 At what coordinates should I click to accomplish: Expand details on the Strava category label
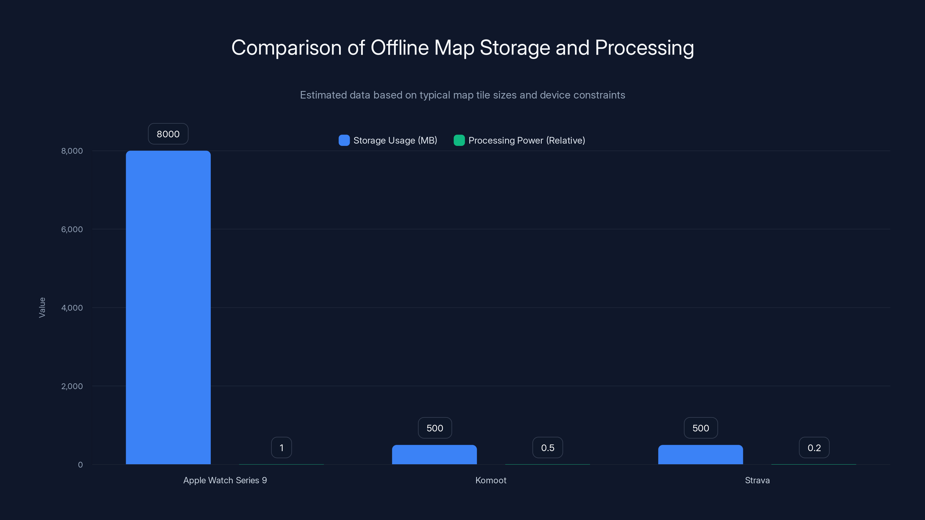(x=757, y=480)
